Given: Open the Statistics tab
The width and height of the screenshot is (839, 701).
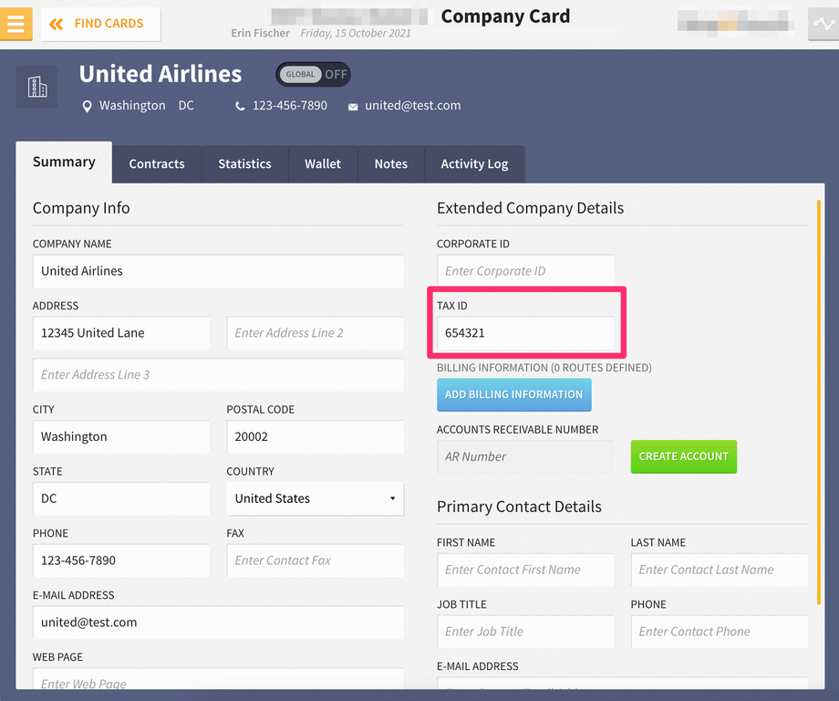Looking at the screenshot, I should [244, 164].
